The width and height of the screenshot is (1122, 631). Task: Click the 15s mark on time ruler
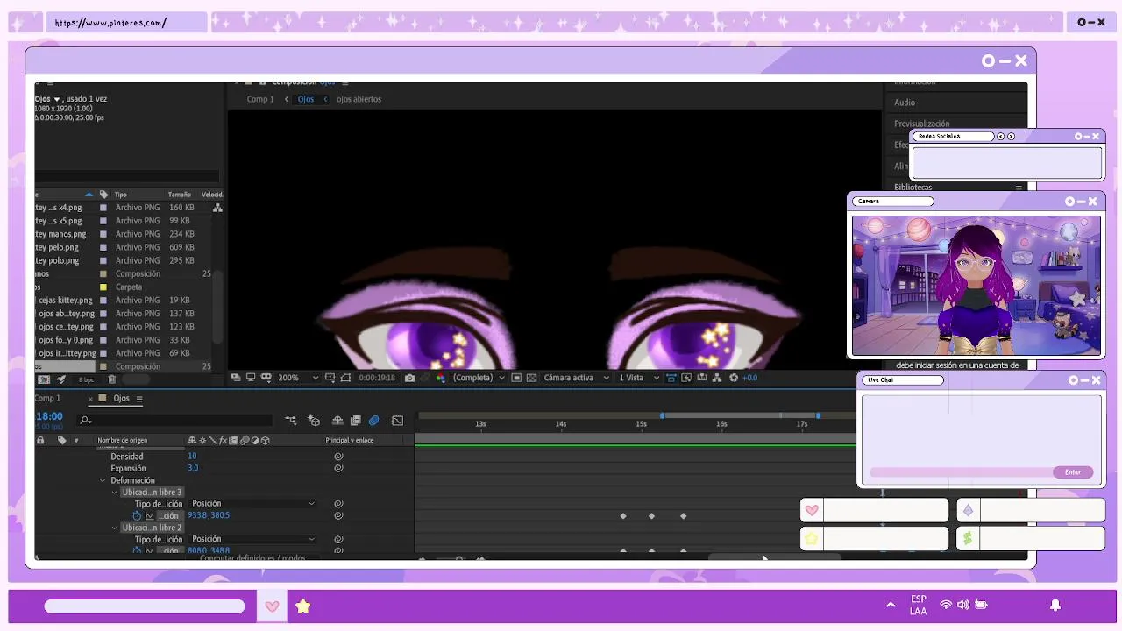641,424
